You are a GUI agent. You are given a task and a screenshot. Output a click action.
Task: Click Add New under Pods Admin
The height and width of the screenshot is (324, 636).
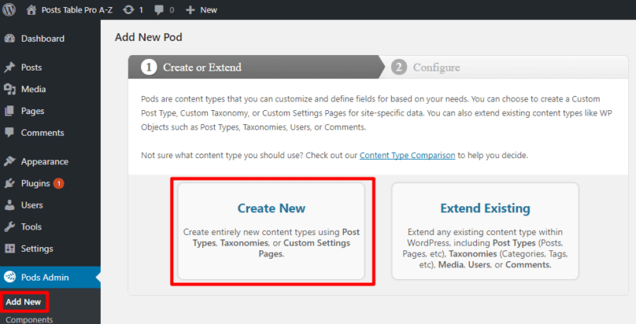click(23, 302)
